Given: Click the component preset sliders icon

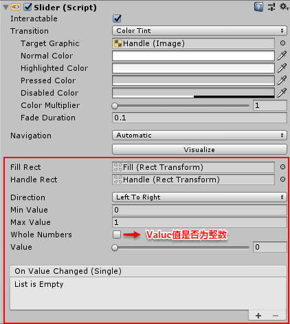Looking at the screenshot, I should click(x=271, y=7).
